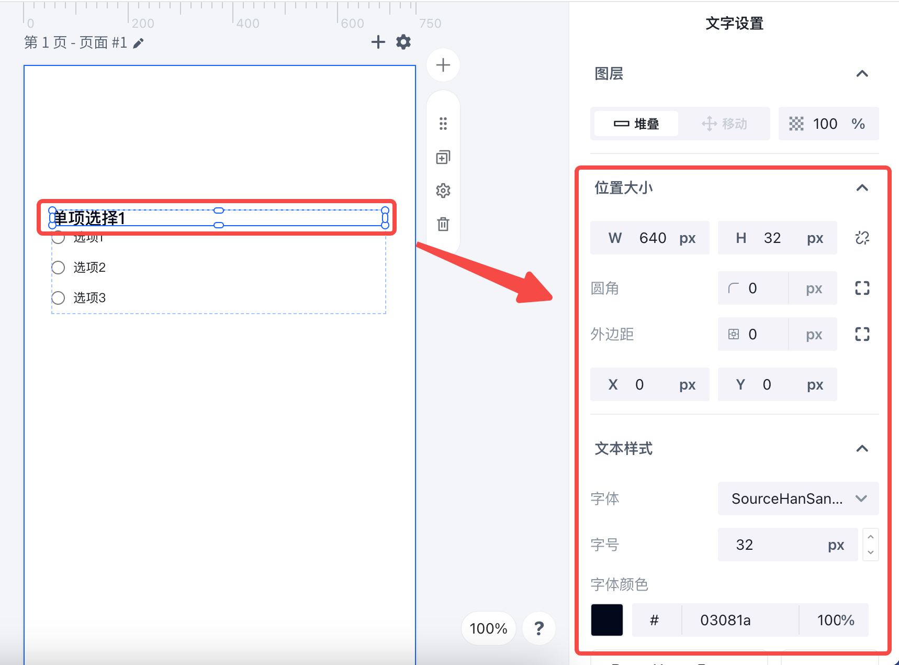899x665 pixels.
Task: Switch layer mode to 堆叠
Action: (x=636, y=124)
